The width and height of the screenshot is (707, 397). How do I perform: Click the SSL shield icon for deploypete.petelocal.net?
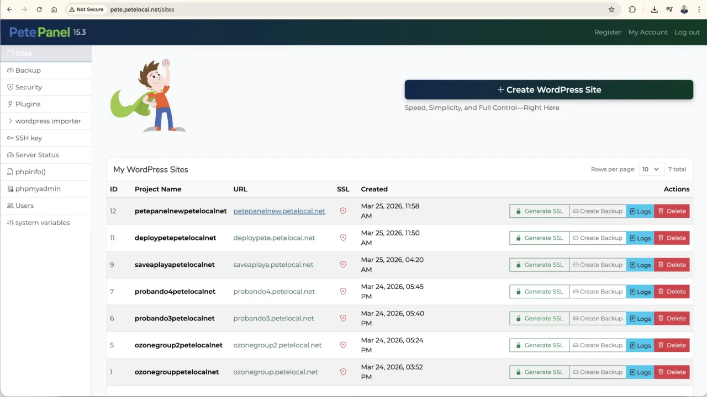pyautogui.click(x=343, y=238)
